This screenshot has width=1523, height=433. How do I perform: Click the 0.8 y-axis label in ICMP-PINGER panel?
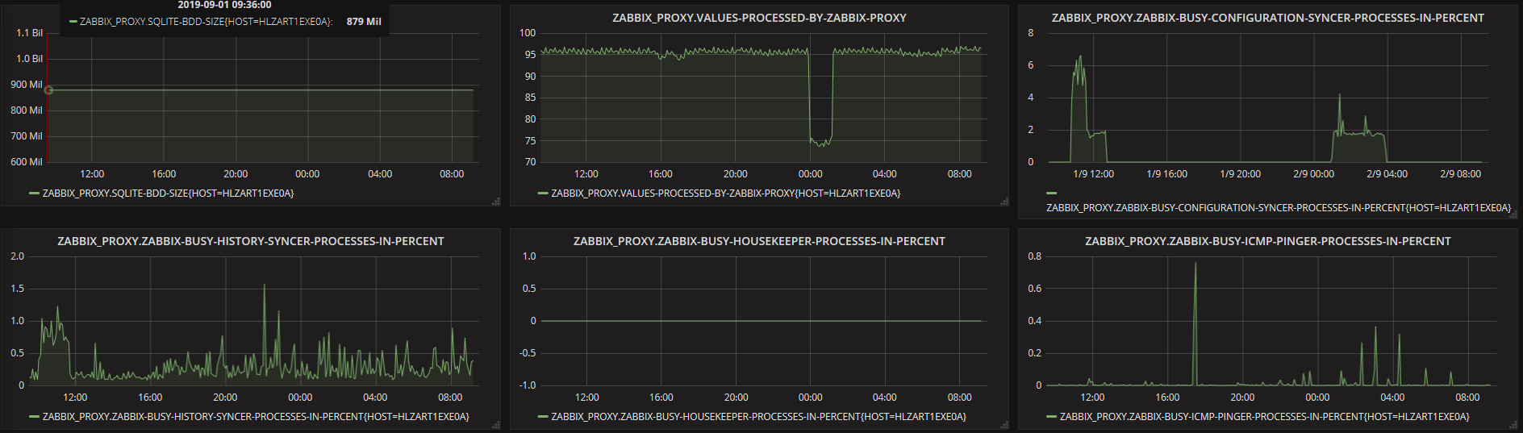pyautogui.click(x=1034, y=256)
